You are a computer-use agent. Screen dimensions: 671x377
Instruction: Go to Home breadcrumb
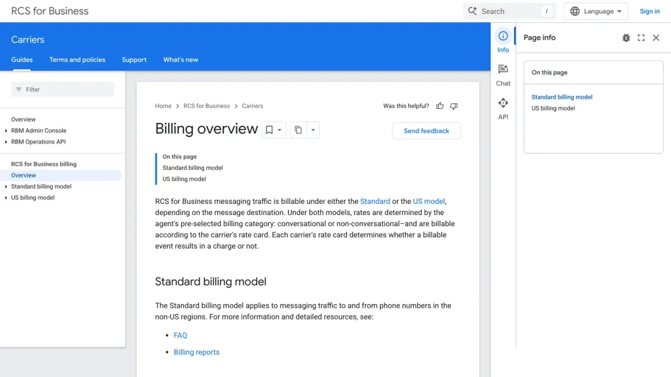click(x=163, y=106)
